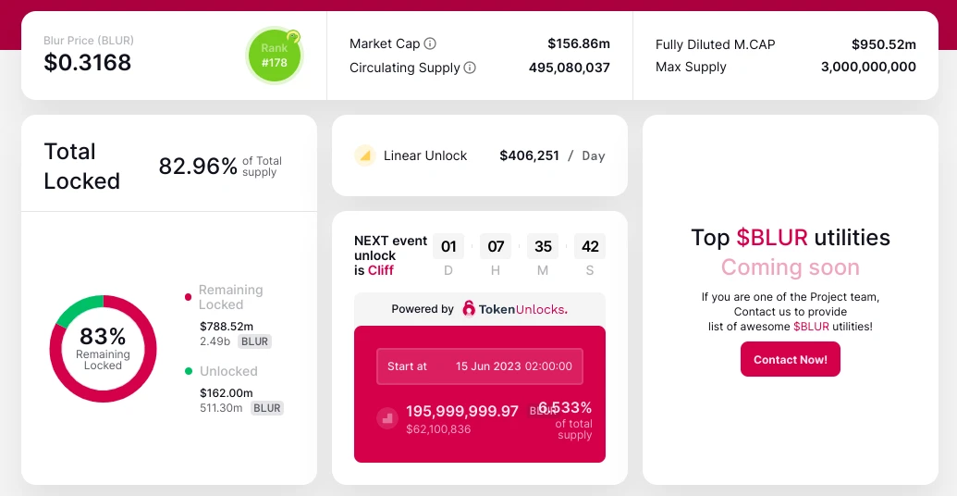Viewport: 957px width, 496px height.
Task: Click the seconds countdown box
Action: pos(590,247)
